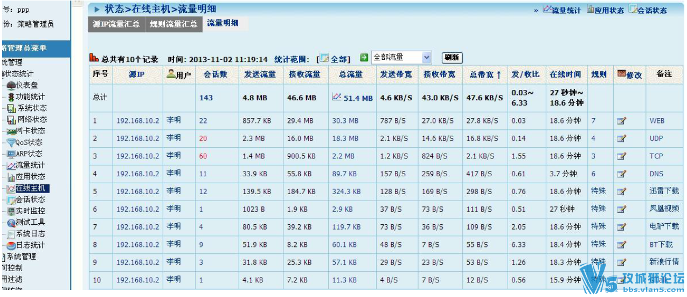Image resolution: width=687 pixels, height=297 pixels.
Task: Edit the 电驴下载 row
Action: click(621, 226)
